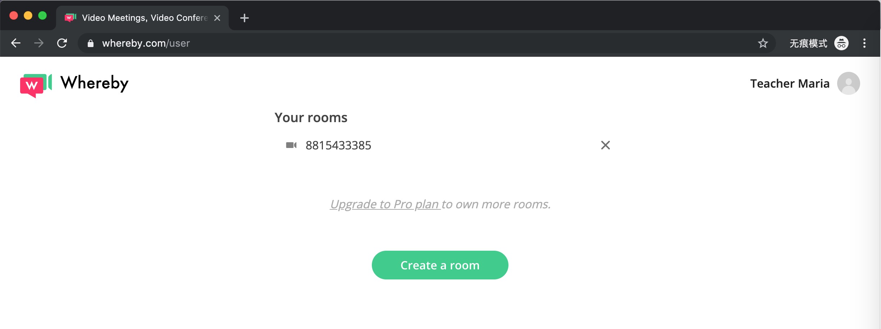Click the whereby.com/user address bar
Screen dimensions: 881x329
[x=396, y=43]
